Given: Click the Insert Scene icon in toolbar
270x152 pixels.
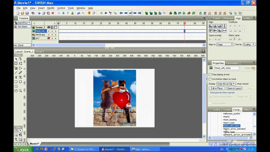Looking at the screenshot, I should click(146, 13).
